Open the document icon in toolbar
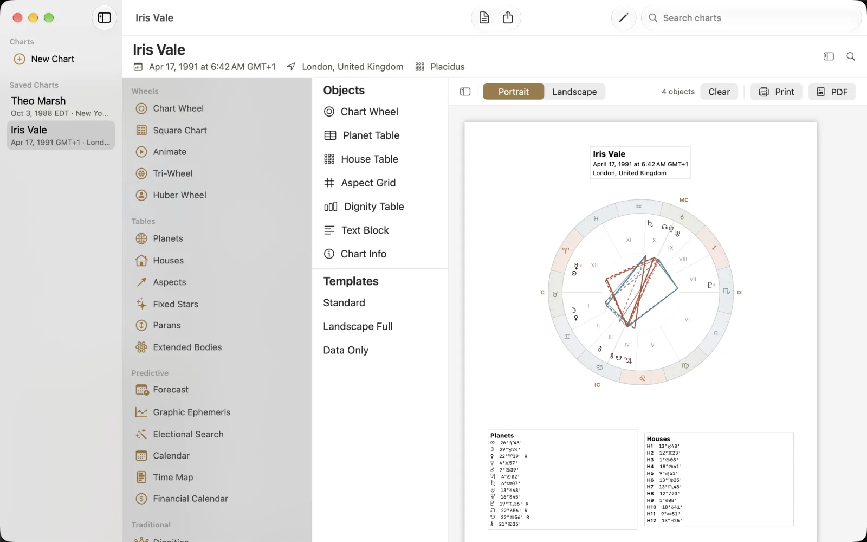Viewport: 867px width, 542px height. point(484,18)
